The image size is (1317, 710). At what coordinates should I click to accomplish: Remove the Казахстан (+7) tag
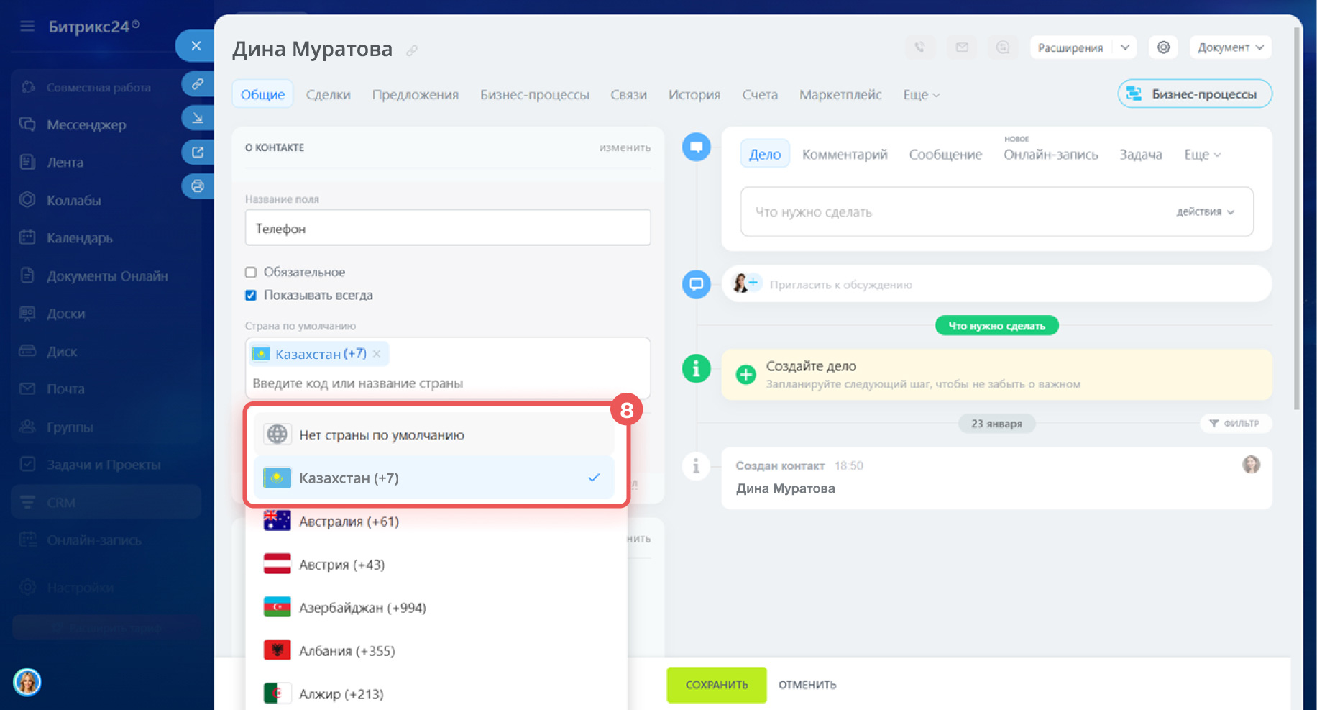click(x=377, y=354)
